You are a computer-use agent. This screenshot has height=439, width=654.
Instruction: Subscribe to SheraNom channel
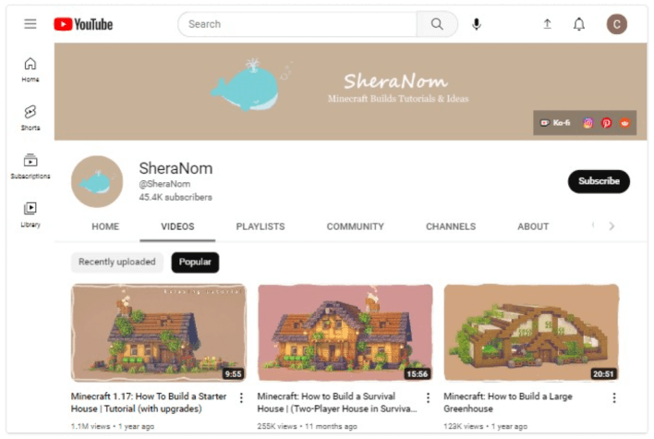click(x=599, y=181)
